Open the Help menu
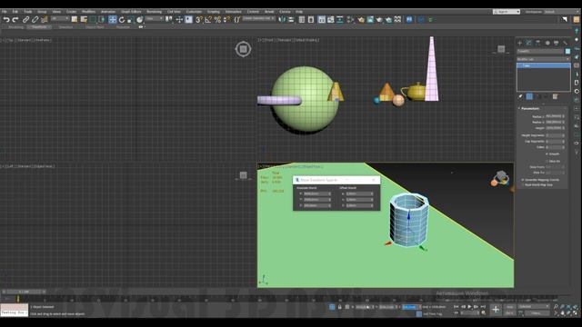This screenshot has height=327, width=582. pos(299,12)
